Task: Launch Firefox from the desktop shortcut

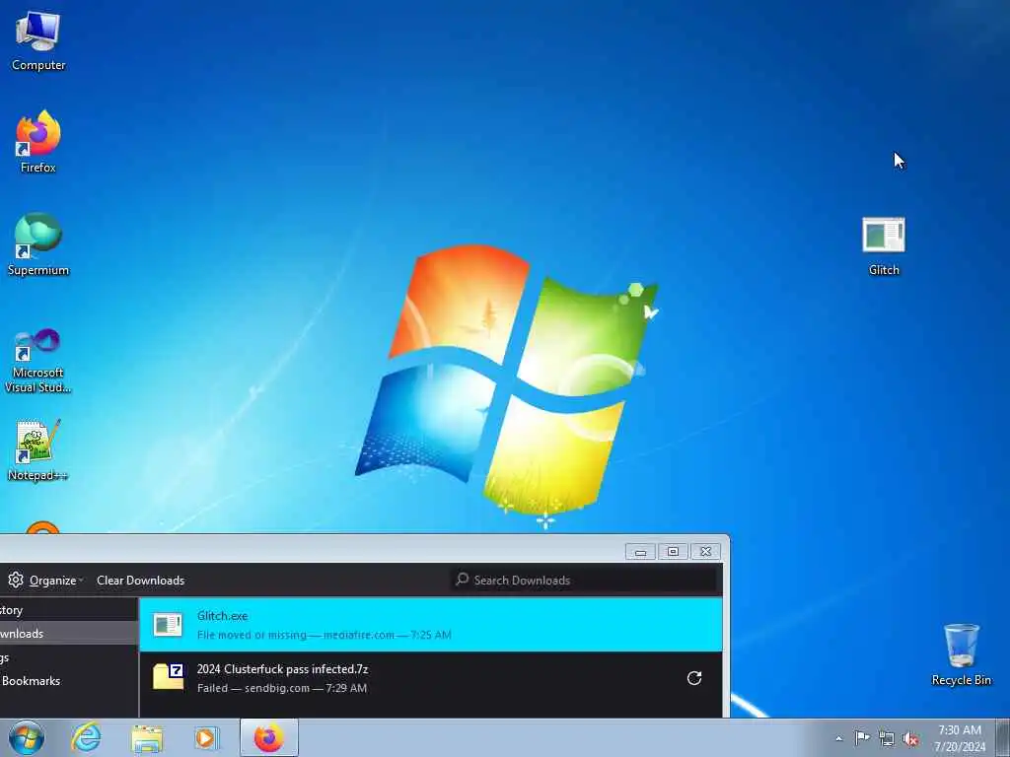Action: (38, 142)
